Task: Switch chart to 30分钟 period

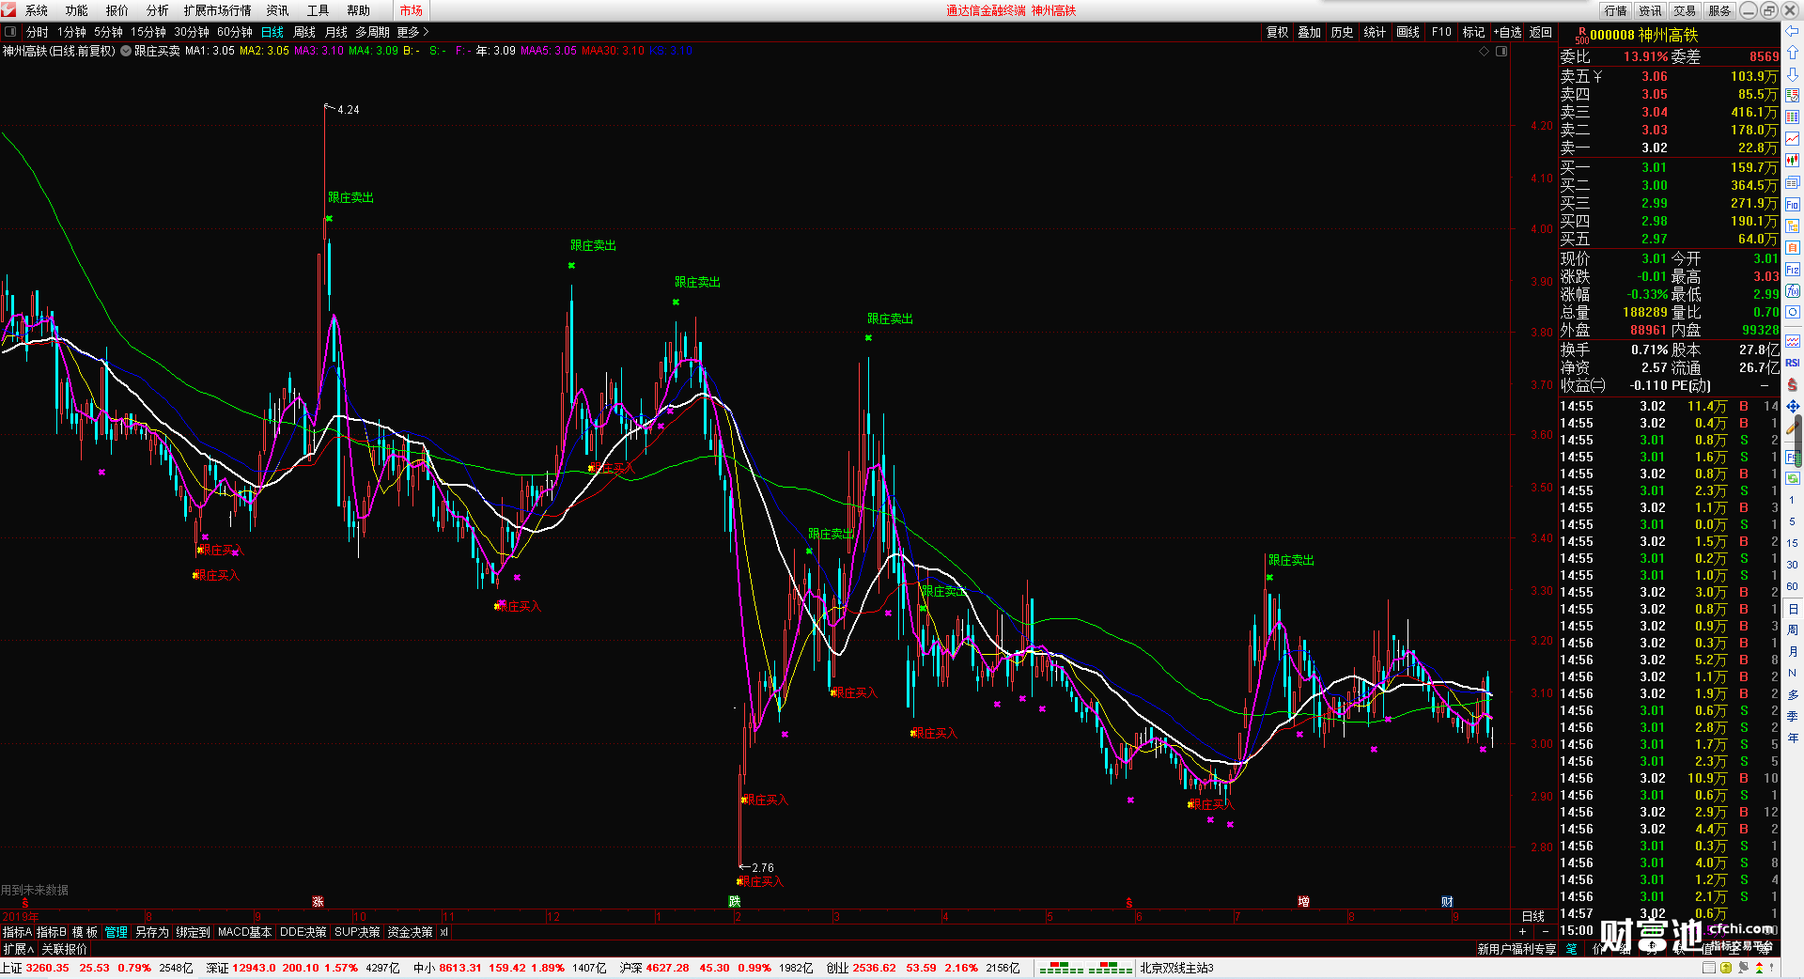Action: (x=192, y=32)
